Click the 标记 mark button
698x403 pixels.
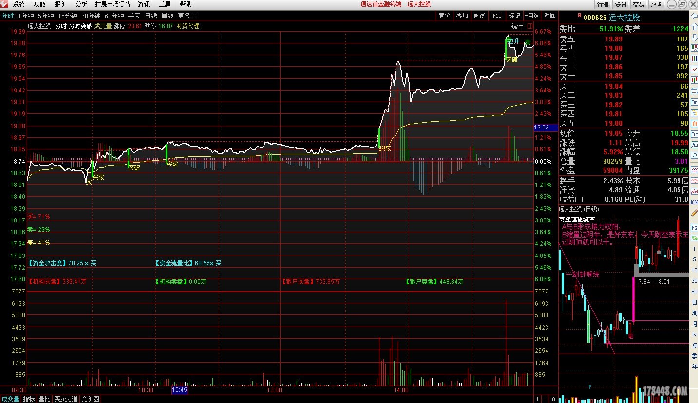click(514, 16)
